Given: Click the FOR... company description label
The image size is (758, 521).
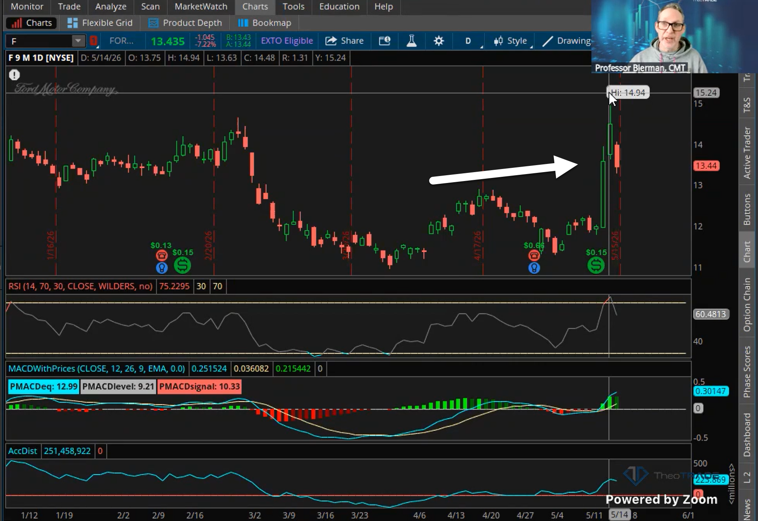Looking at the screenshot, I should click(121, 41).
